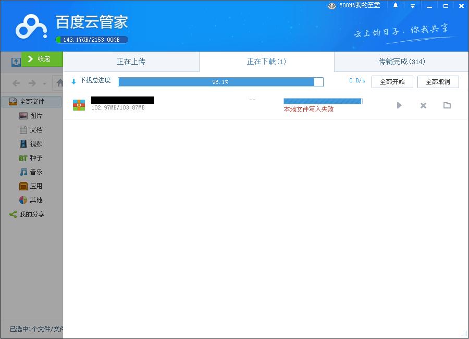
Task: Click the Baidu Cloud logo icon
Action: [31, 27]
